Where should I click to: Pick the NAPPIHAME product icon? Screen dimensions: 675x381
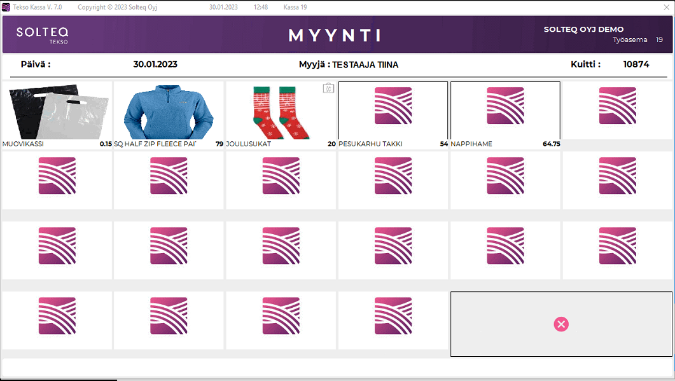point(505,106)
